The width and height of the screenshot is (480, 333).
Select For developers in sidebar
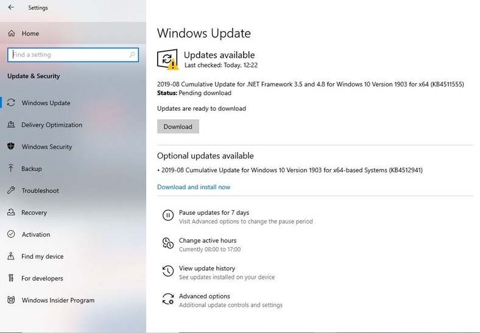(x=73, y=278)
